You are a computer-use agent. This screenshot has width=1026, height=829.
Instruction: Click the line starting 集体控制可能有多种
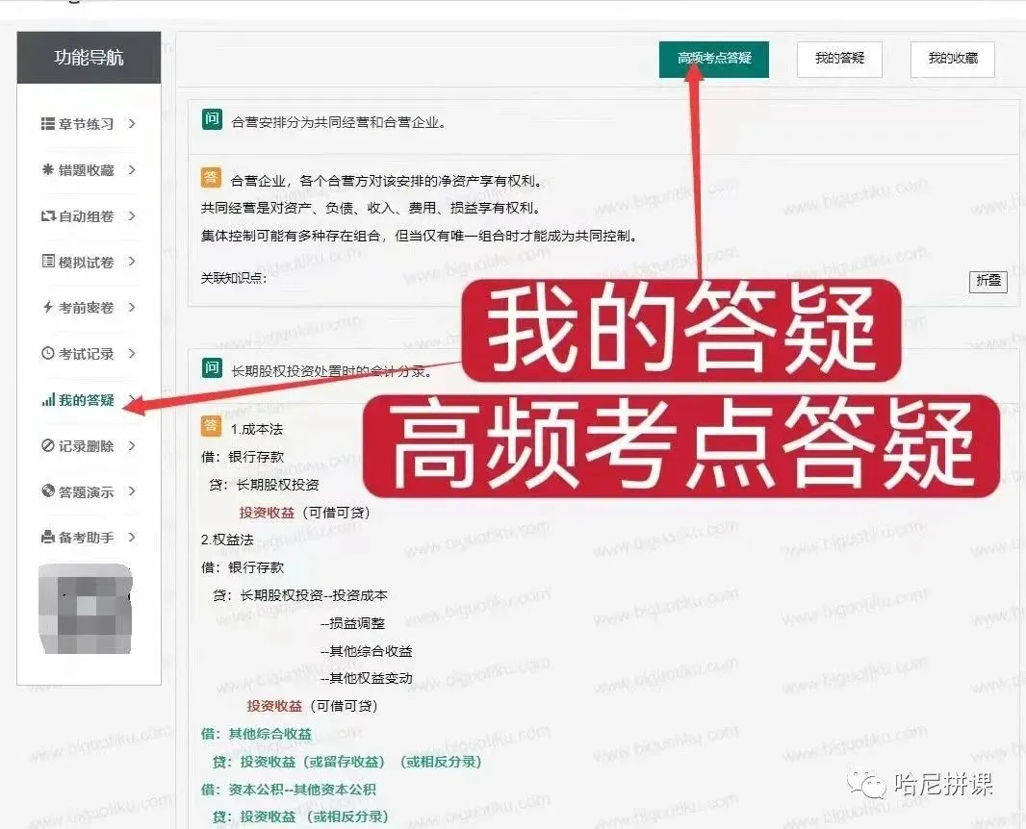click(x=420, y=236)
